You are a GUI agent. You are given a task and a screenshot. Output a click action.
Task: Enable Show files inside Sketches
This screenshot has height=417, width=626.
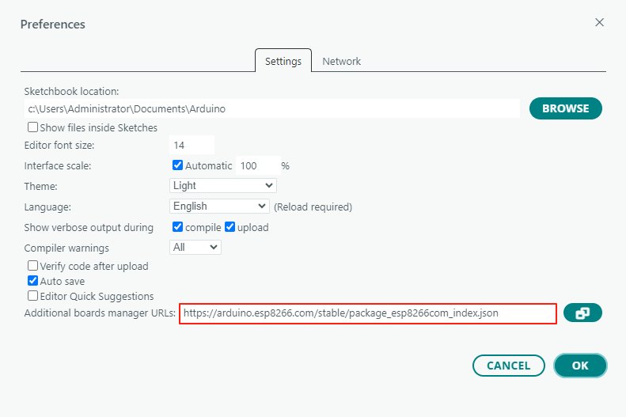pos(33,127)
